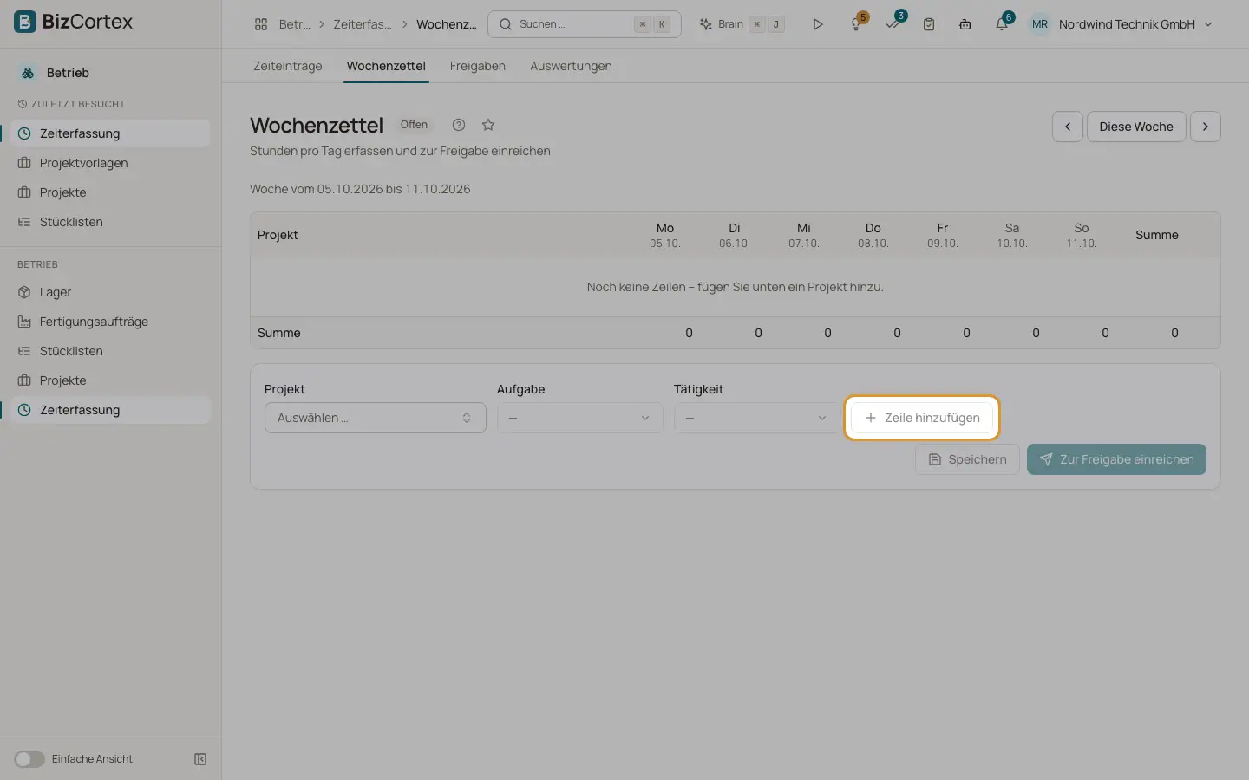This screenshot has width=1249, height=780.
Task: Open Brain assistant button
Action: [742, 24]
